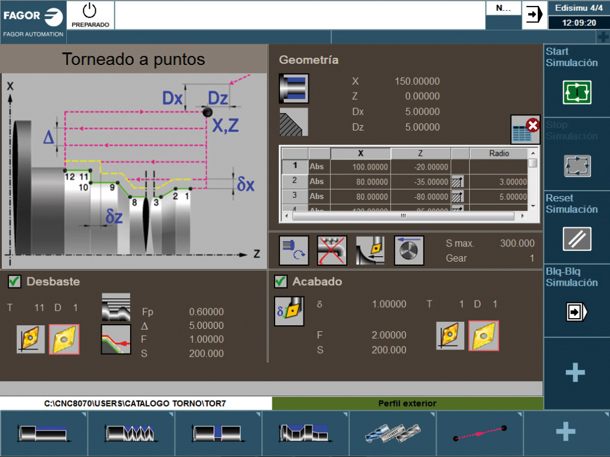Click the delete points table icon
Image resolution: width=610 pixels, height=457 pixels.
coord(524,129)
